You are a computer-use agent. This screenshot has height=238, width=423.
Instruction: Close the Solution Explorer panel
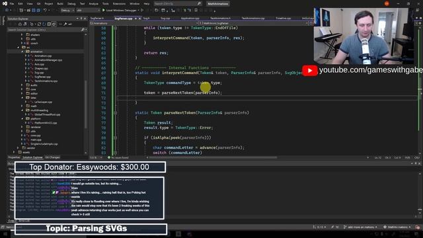click(85, 19)
